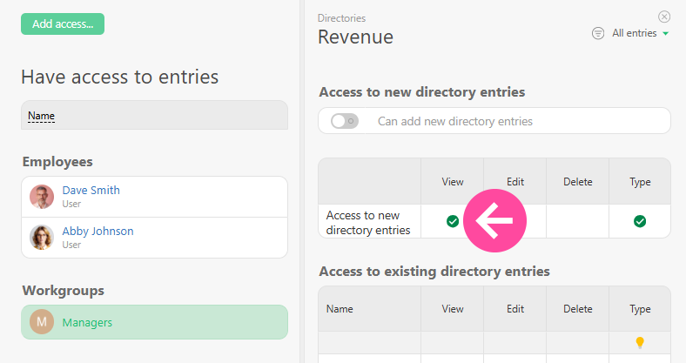Click the pink left-arrow pointer icon
The width and height of the screenshot is (686, 363).
point(494,221)
